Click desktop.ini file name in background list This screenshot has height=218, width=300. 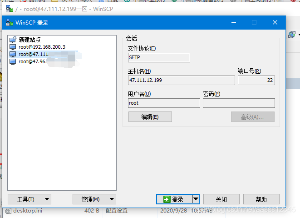point(28,211)
